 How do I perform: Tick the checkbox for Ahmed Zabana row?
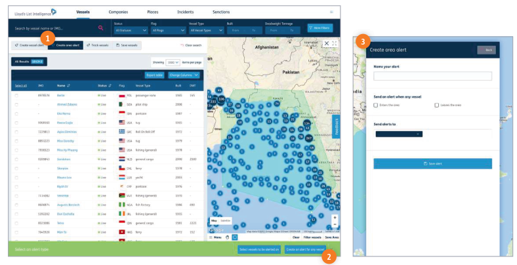16,104
